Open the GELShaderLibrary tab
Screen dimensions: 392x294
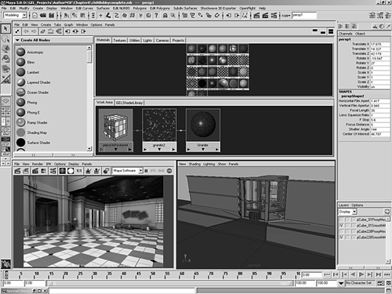[x=129, y=103]
